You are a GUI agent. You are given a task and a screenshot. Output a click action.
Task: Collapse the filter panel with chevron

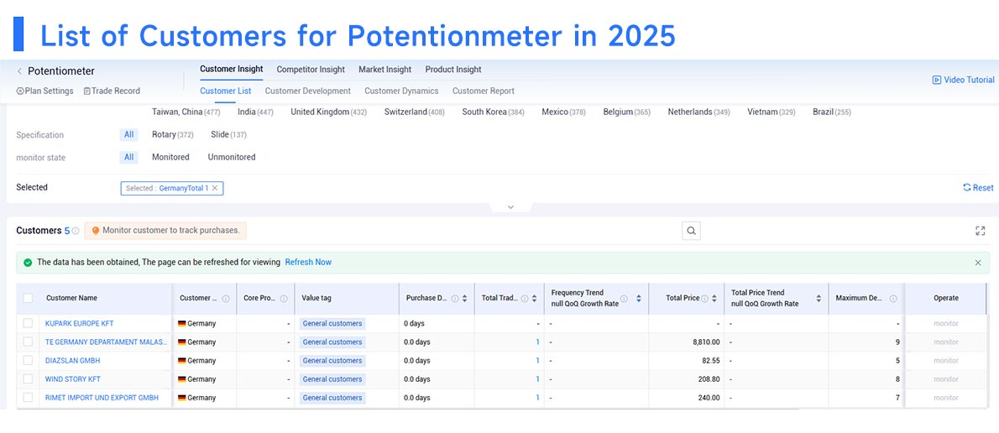pos(510,207)
